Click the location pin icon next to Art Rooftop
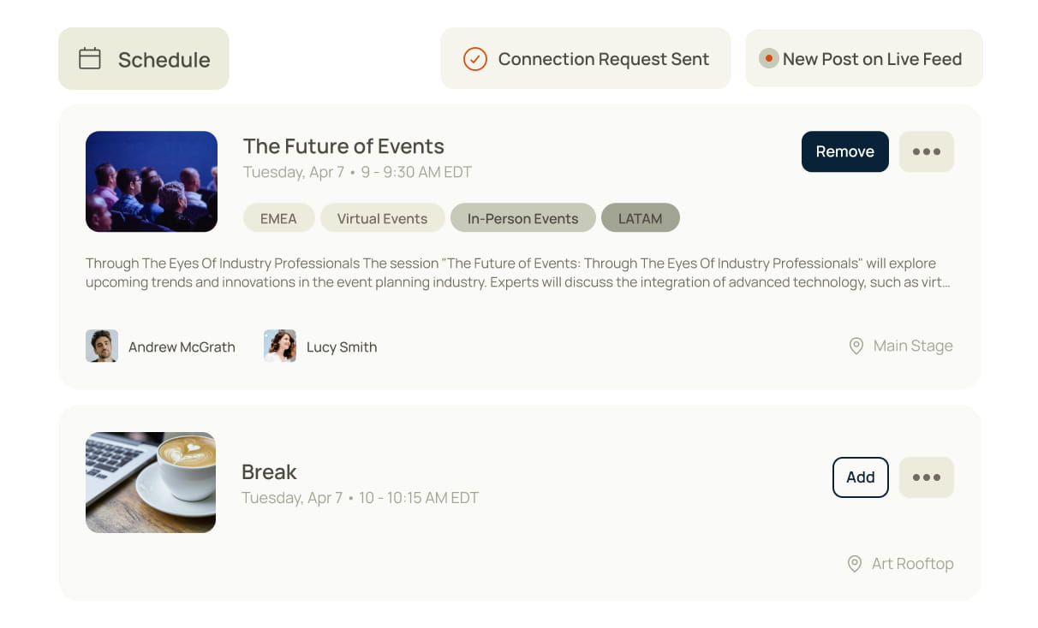 854,563
